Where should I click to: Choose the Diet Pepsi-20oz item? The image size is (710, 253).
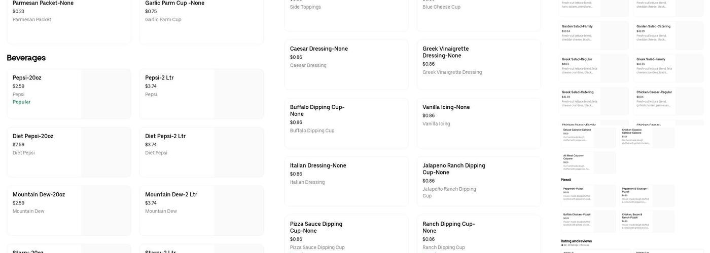(68, 152)
